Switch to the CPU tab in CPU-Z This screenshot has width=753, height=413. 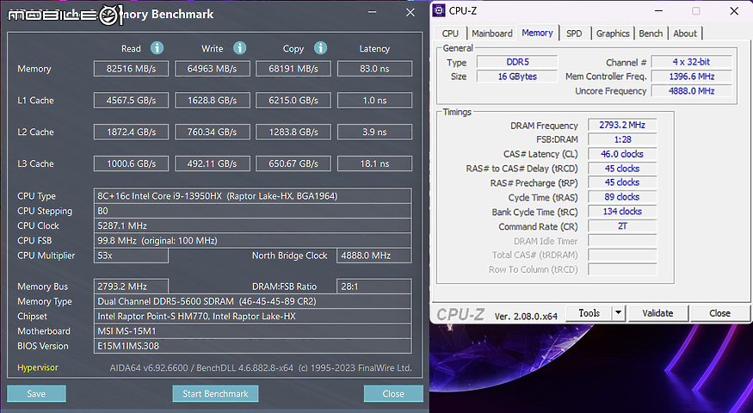click(450, 34)
